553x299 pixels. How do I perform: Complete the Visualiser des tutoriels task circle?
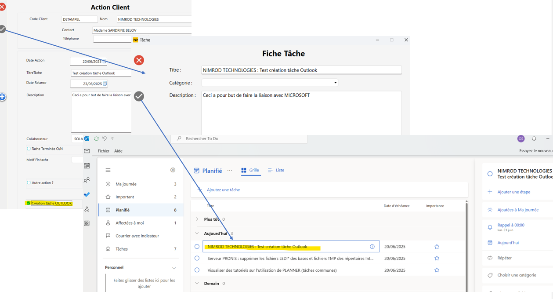point(197,270)
